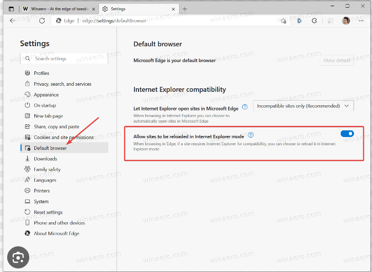Open the Collections toolbar icon
This screenshot has height=272, width=372.
(x=300, y=21)
